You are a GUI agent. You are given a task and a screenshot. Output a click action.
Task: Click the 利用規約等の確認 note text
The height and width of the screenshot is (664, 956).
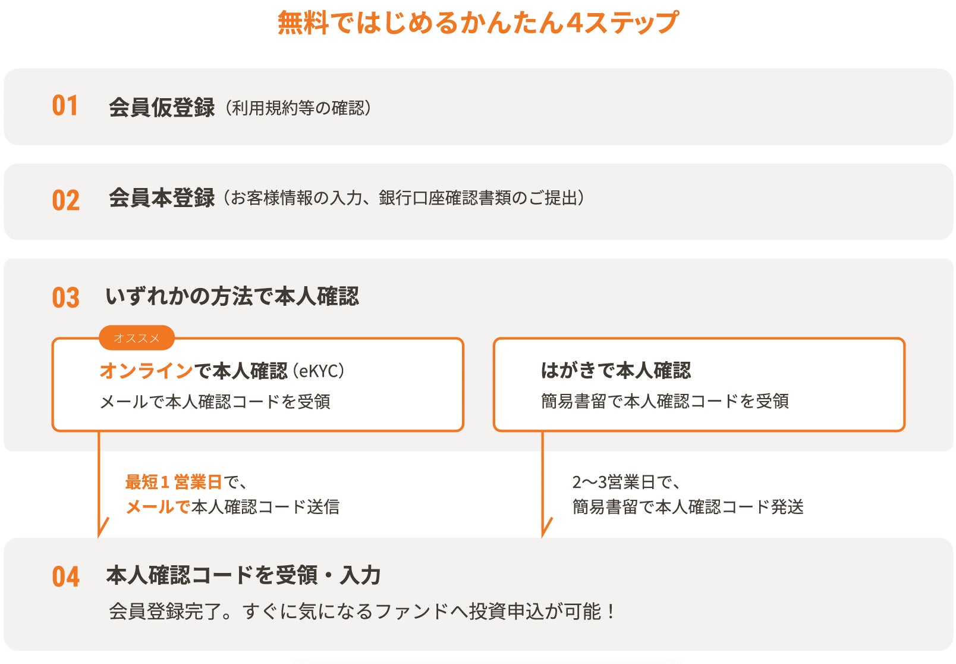click(298, 108)
